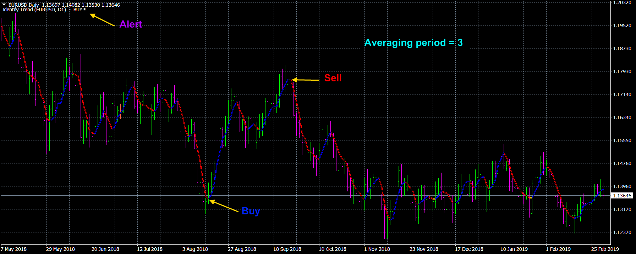Click the 1.16340 price scale value

pos(623,117)
